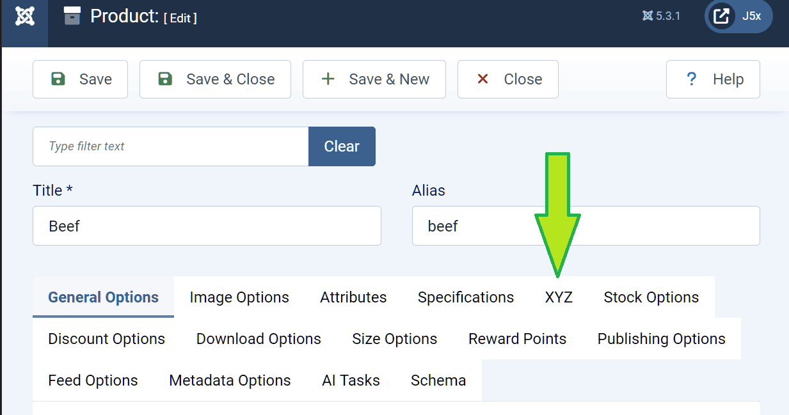The width and height of the screenshot is (789, 415).
Task: Click the Joomla version 5.3.1 indicator
Action: [662, 16]
